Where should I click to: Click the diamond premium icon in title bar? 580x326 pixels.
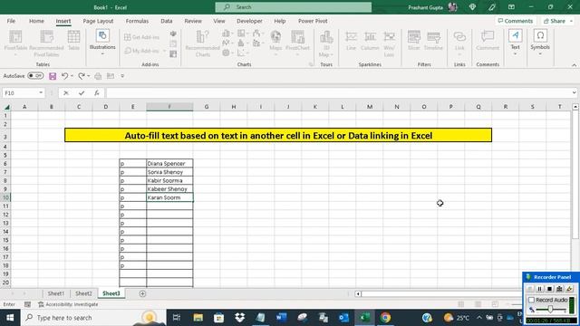(x=472, y=7)
